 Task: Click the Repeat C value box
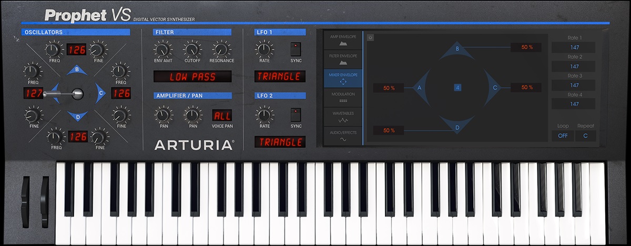(586, 137)
